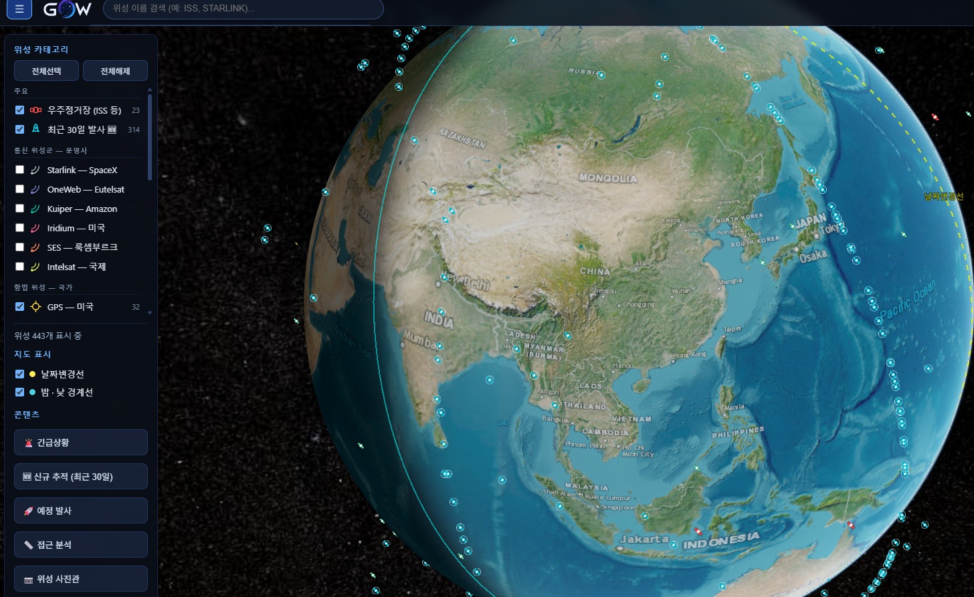This screenshot has width=974, height=597.
Task: Enable the Starlink — SpaceX checkbox
Action: [20, 170]
